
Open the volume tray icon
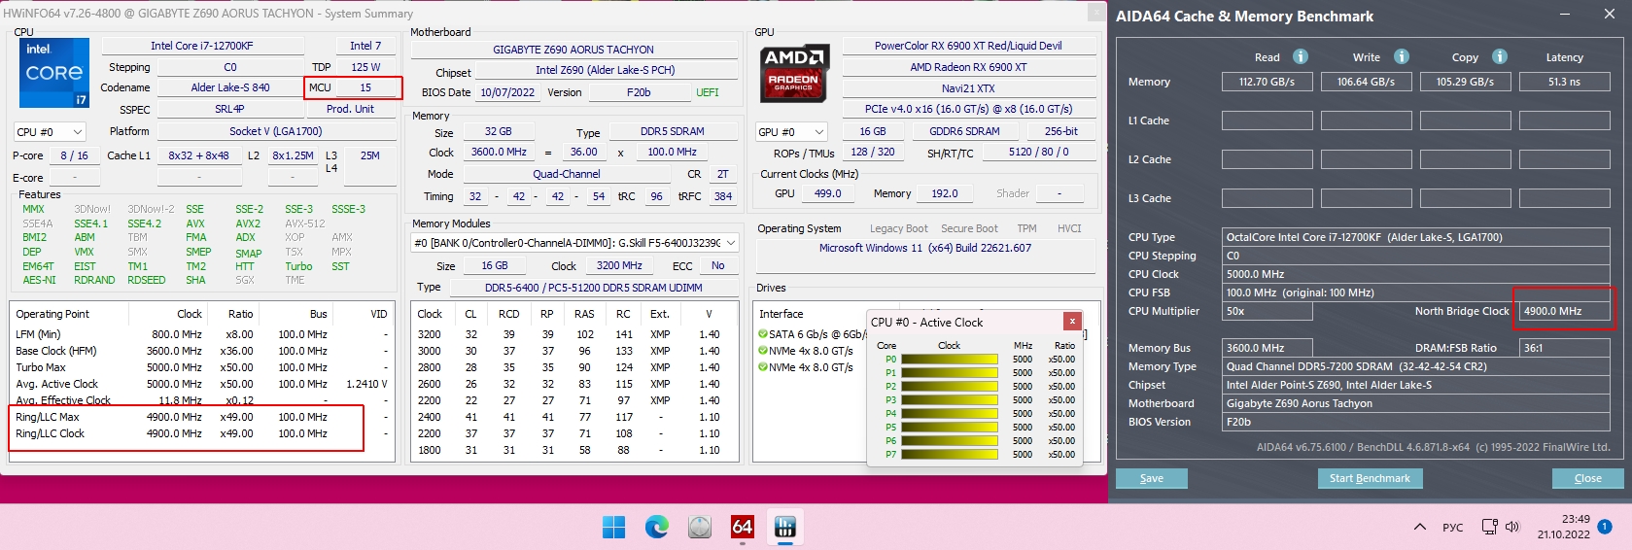(1512, 527)
